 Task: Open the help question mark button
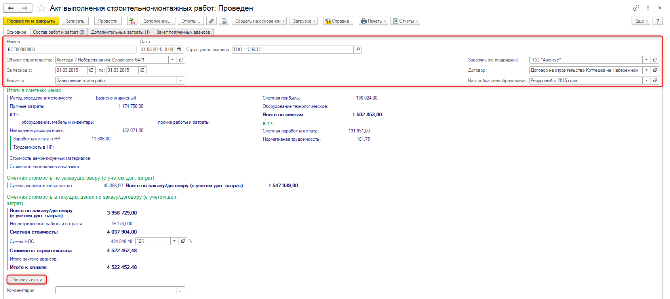(658, 21)
